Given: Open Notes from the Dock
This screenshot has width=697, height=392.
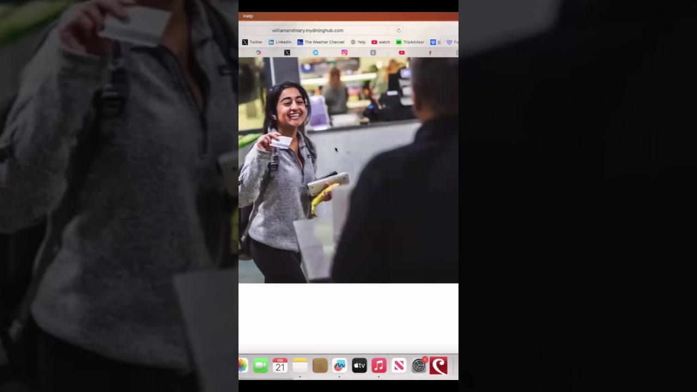Looking at the screenshot, I should click(300, 366).
